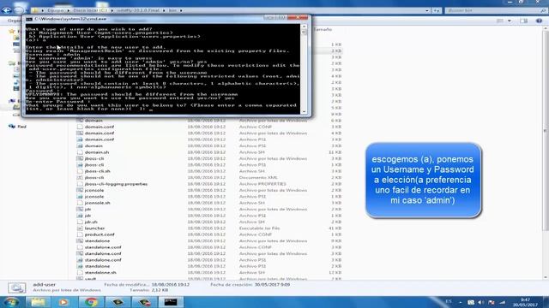Click the network signal tray icon
The width and height of the screenshot is (549, 308).
pos(503,302)
